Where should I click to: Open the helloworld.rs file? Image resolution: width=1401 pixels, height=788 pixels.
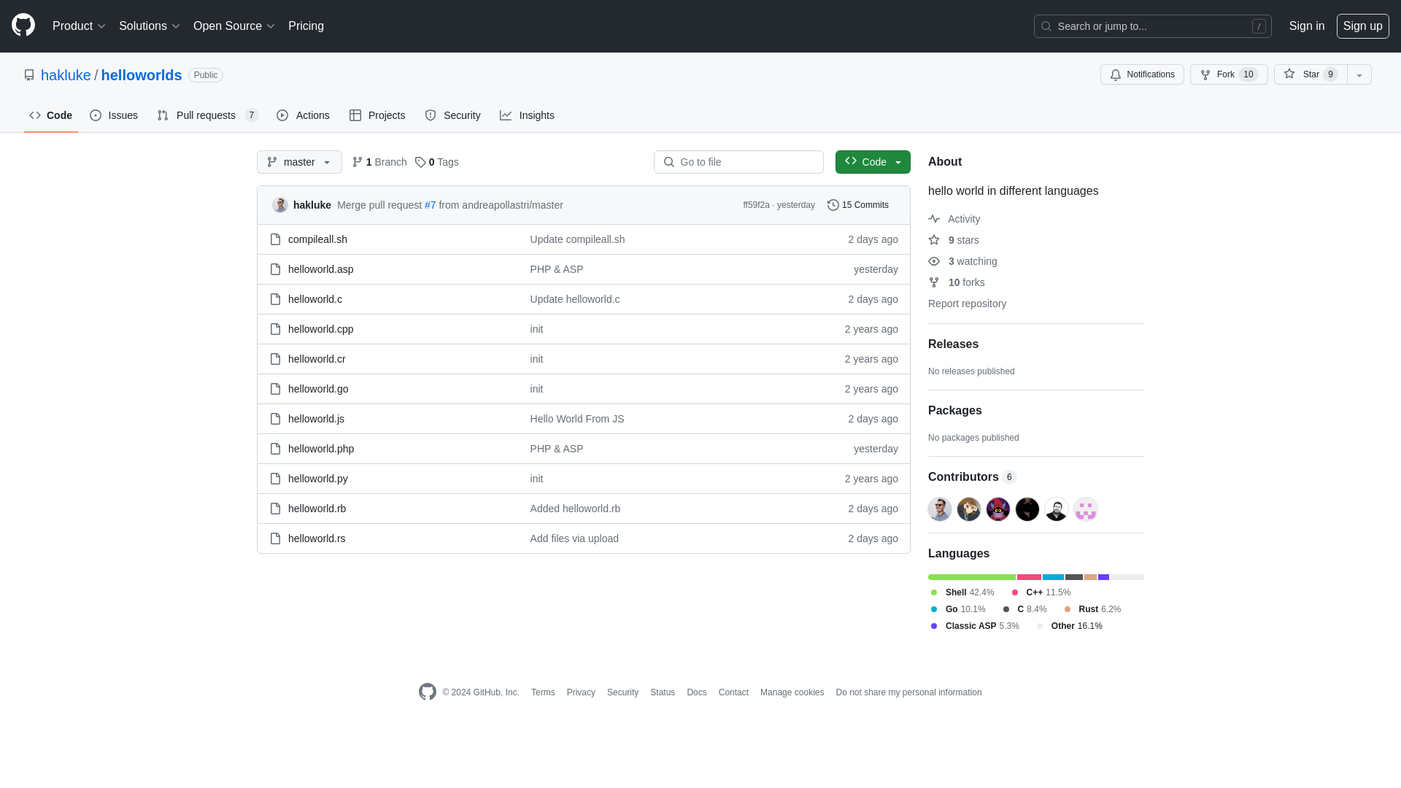317,538
